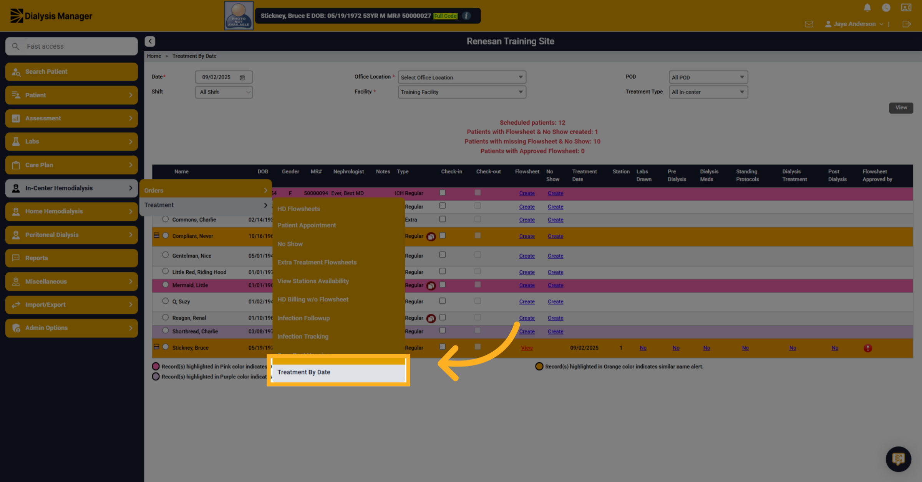Screen dimensions: 922x482
Task: Collapse the Compliant, Never row expander
Action: click(x=156, y=235)
